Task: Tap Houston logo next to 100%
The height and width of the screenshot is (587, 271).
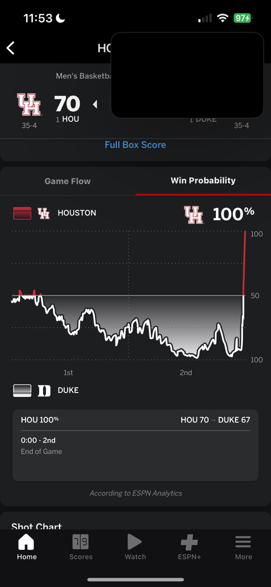Action: pyautogui.click(x=194, y=214)
